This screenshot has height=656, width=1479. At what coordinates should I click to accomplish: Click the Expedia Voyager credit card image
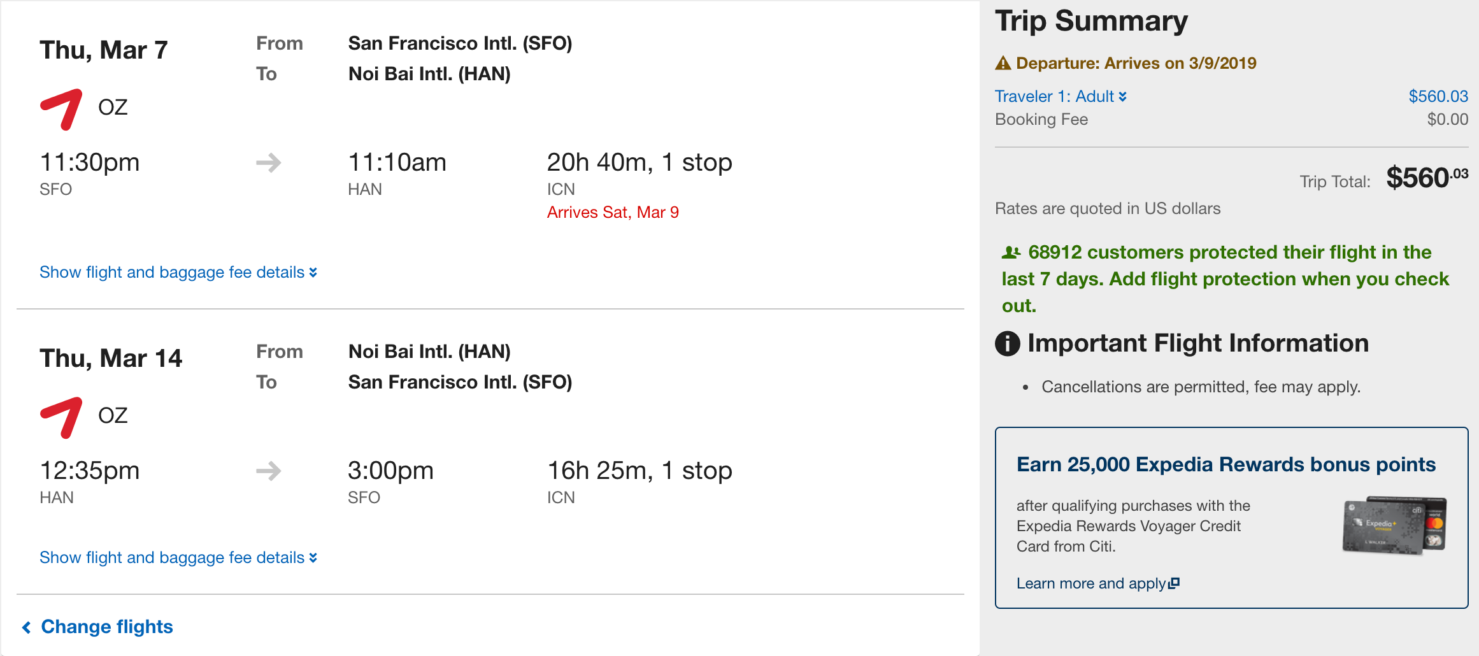coord(1394,525)
